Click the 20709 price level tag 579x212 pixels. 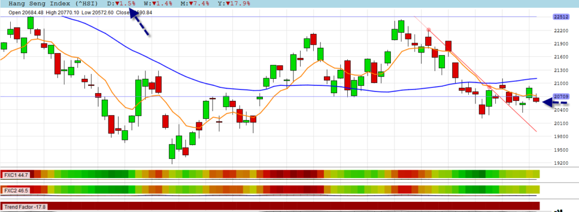tap(560, 96)
